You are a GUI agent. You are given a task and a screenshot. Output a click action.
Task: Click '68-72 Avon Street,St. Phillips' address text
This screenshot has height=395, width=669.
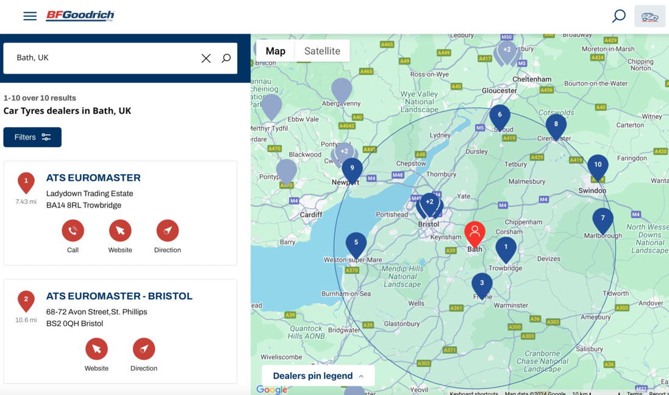coord(96,312)
